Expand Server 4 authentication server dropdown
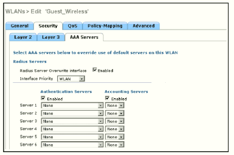This screenshot has height=155, width=234. pos(72,129)
